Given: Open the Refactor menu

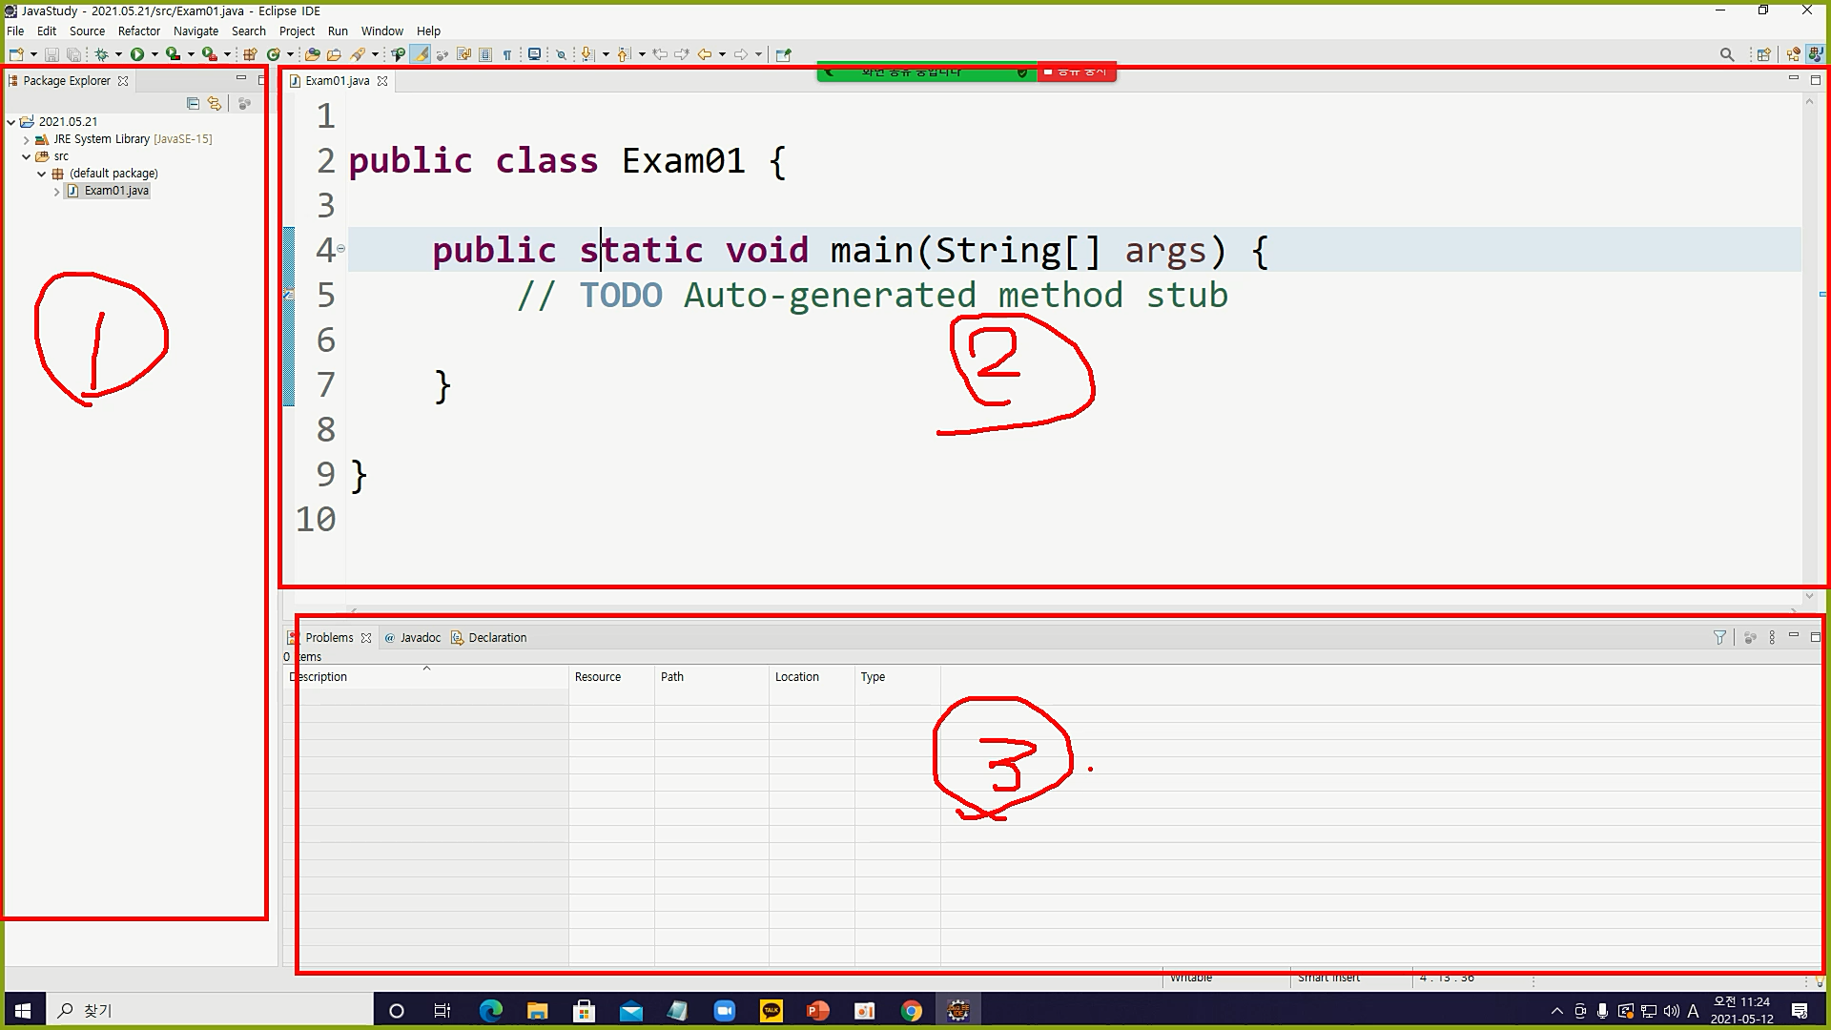Looking at the screenshot, I should [x=138, y=31].
